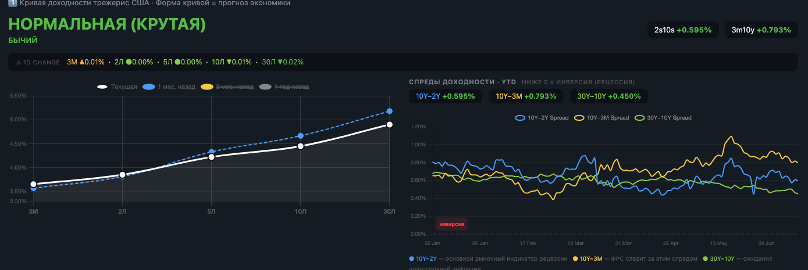Viewport: 808px width, 270px height.
Task: Hide the 10Y–2Y Spread legend line
Action: click(541, 118)
